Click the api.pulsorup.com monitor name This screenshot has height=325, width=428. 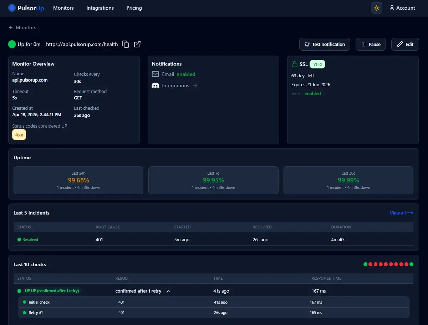[x=30, y=80]
